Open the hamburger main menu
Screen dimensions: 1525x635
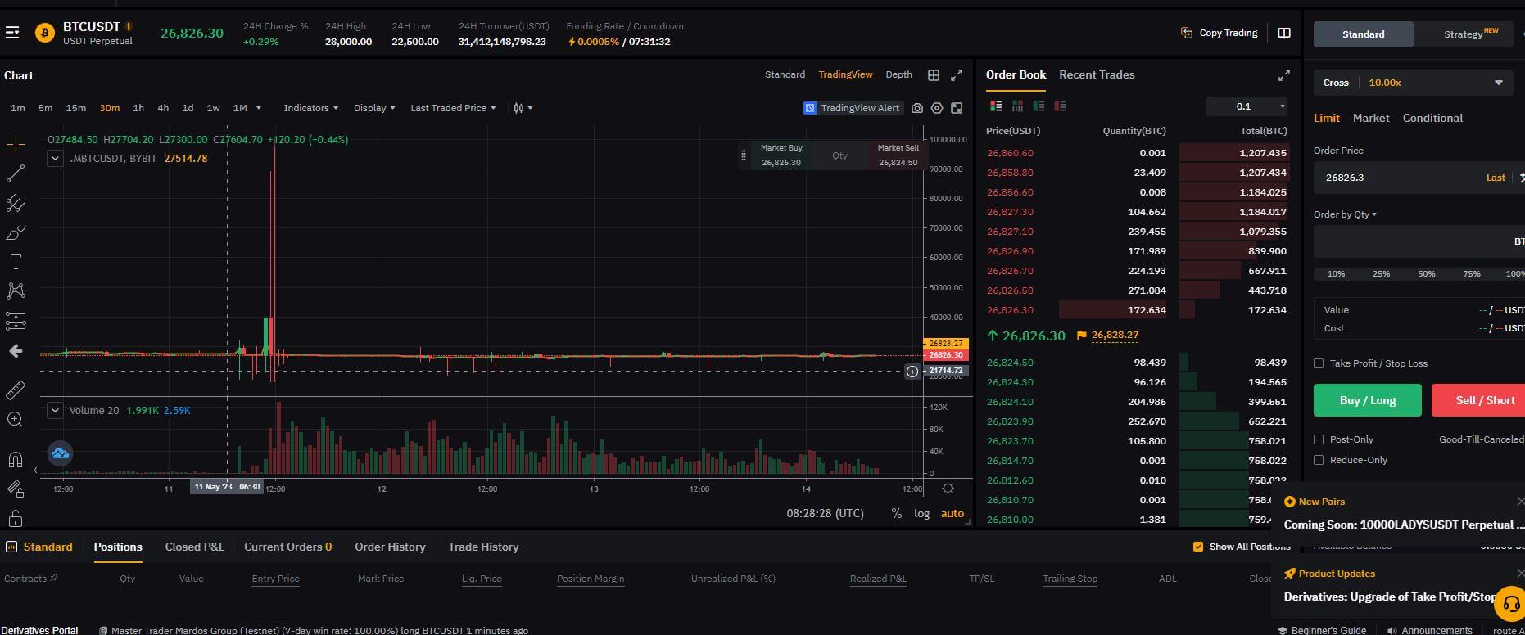pyautogui.click(x=12, y=33)
